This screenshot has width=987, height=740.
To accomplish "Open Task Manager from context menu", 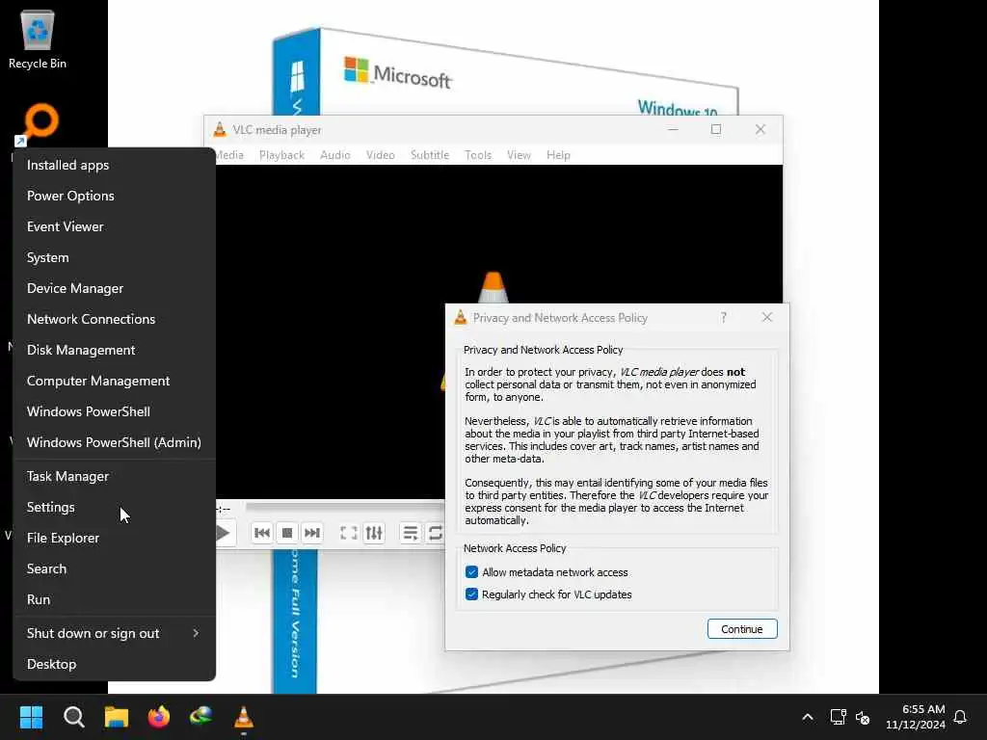I will 114,476.
